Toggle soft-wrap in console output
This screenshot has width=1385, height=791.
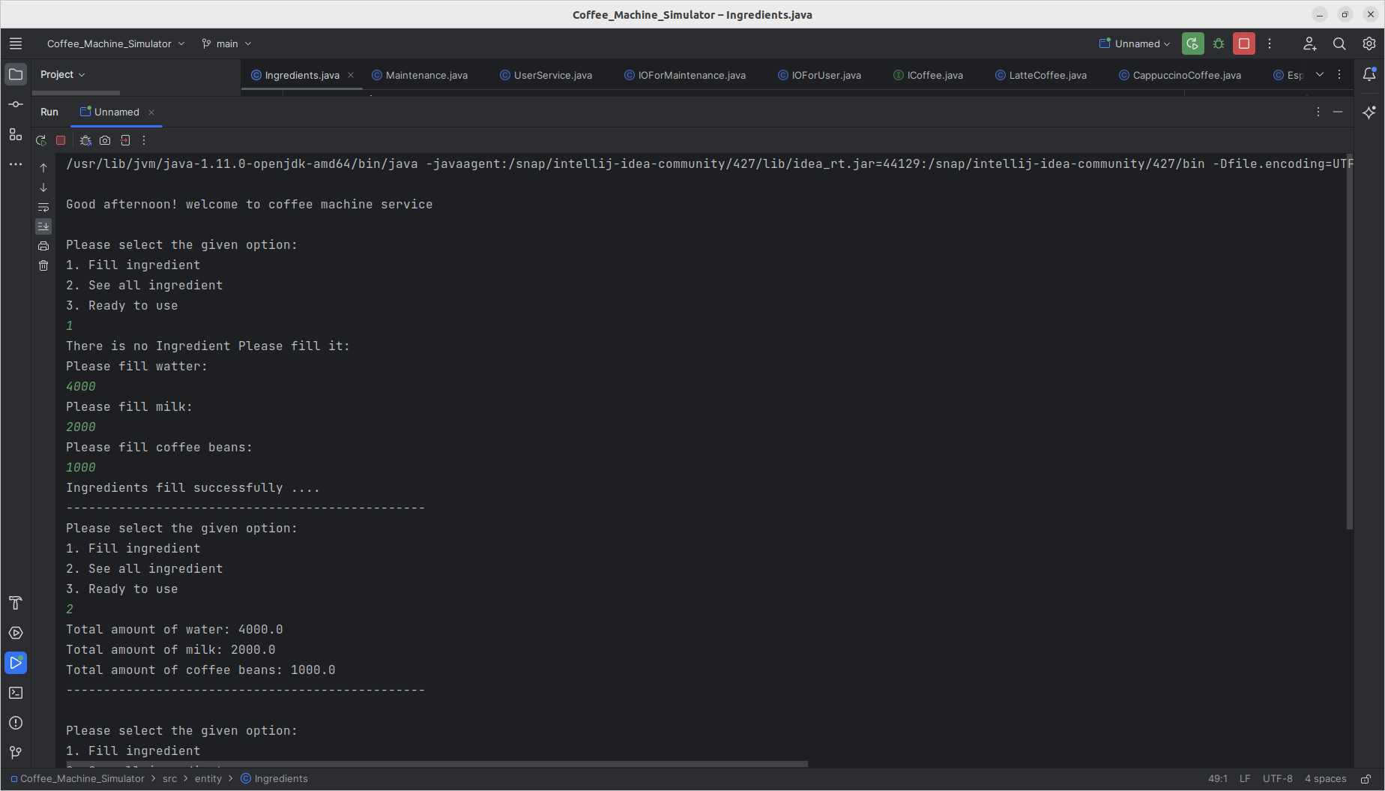coord(43,207)
